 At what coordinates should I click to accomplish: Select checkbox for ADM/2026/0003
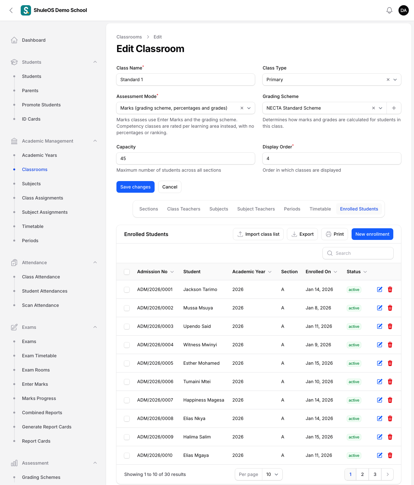point(127,327)
